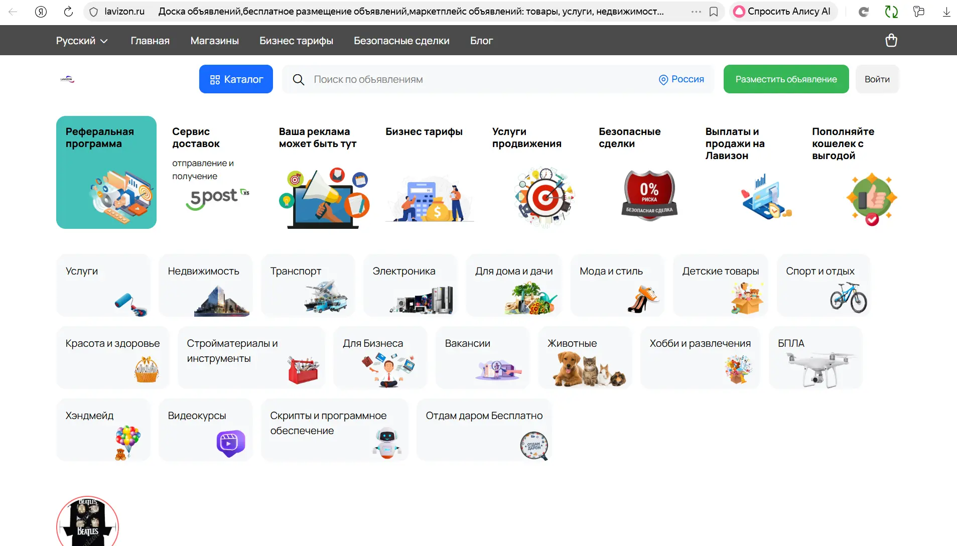Expand the Русский language dropdown
Image resolution: width=957 pixels, height=546 pixels.
tap(82, 41)
